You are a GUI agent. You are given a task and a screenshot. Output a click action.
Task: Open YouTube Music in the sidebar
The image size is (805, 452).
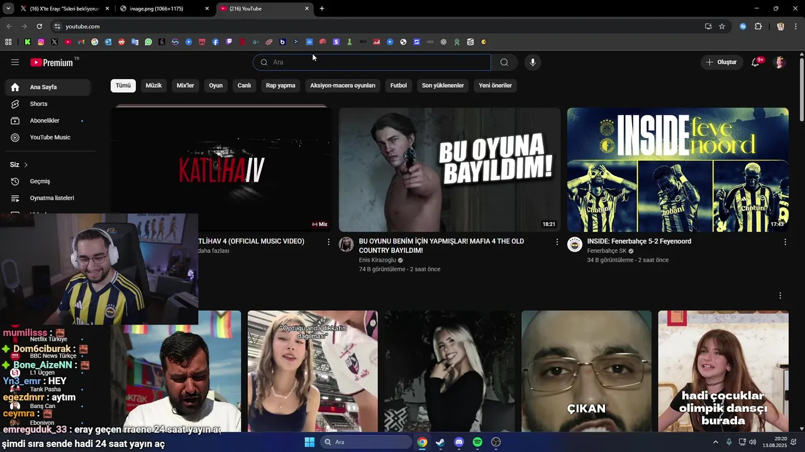48,137
